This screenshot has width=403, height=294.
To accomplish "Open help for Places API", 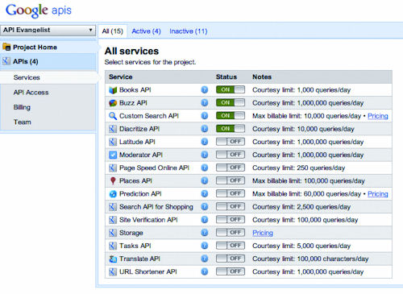I will point(205,180).
